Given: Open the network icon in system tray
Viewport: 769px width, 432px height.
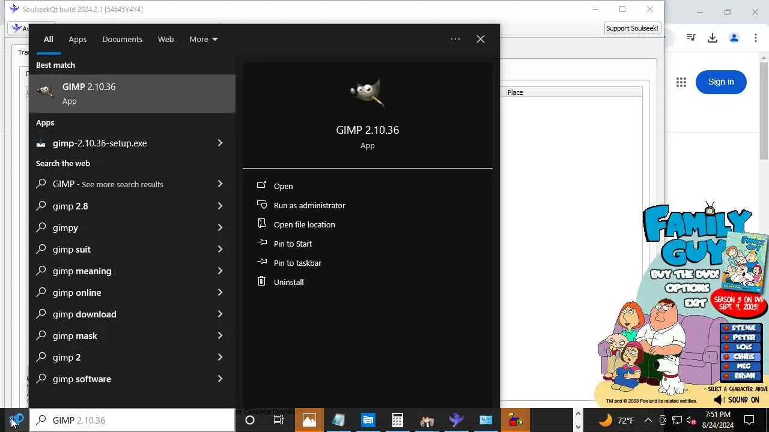Looking at the screenshot, I should [676, 420].
